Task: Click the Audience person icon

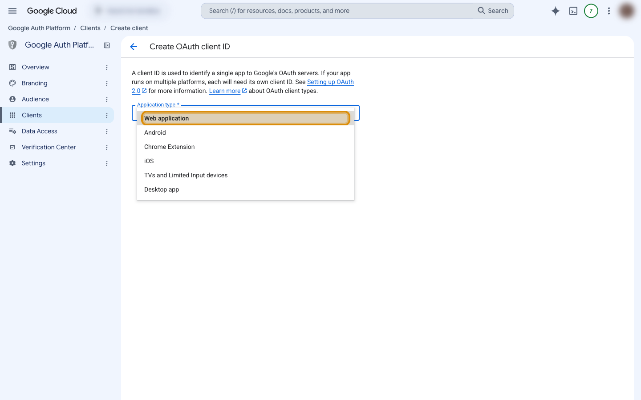Action: (12, 99)
